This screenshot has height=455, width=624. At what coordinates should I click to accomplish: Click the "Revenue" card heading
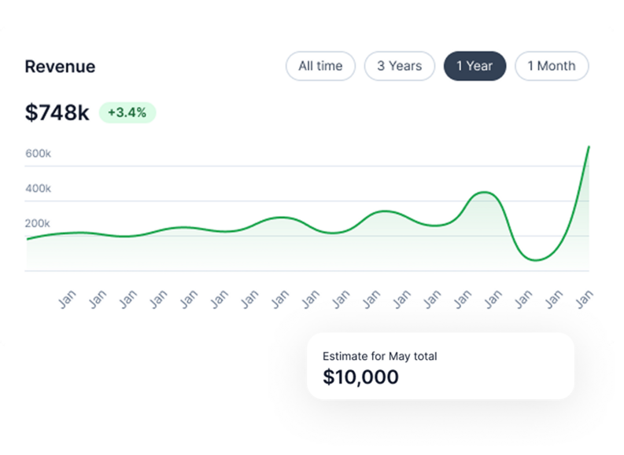(x=60, y=67)
